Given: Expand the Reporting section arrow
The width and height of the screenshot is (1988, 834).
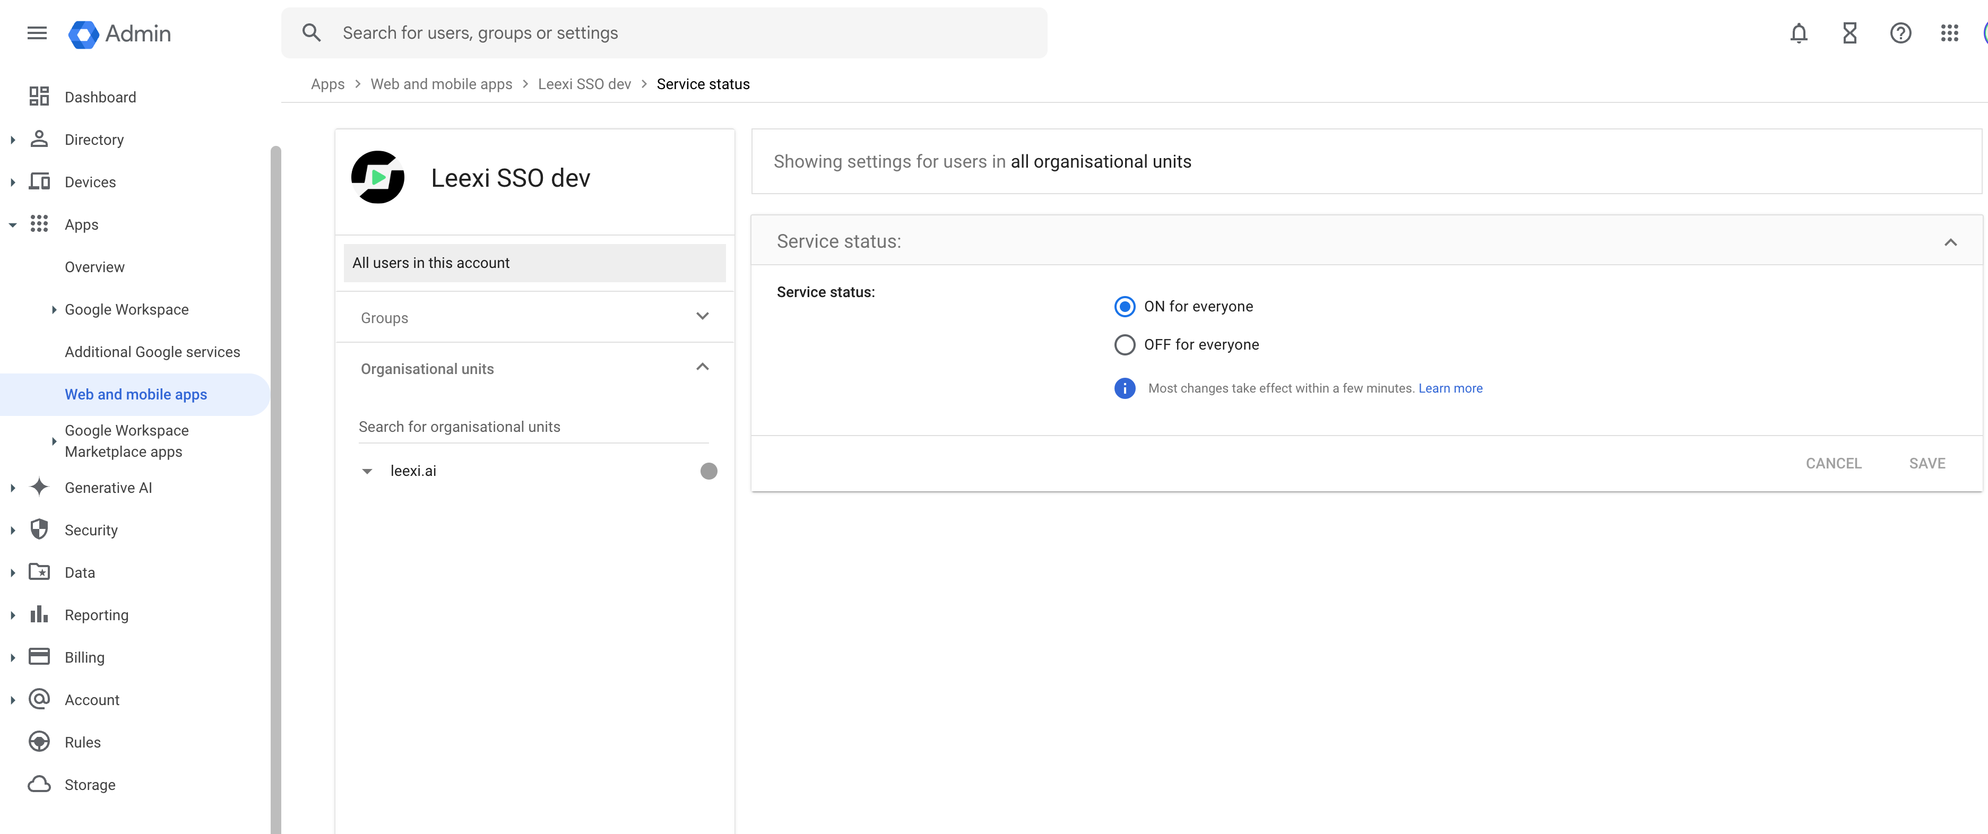Looking at the screenshot, I should 12,615.
